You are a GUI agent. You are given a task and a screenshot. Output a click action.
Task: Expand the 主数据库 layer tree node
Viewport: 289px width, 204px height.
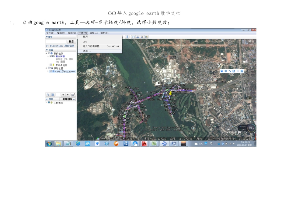(46, 103)
